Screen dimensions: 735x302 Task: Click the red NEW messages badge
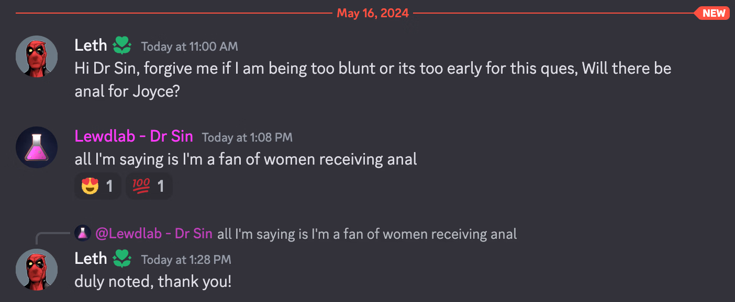(712, 13)
